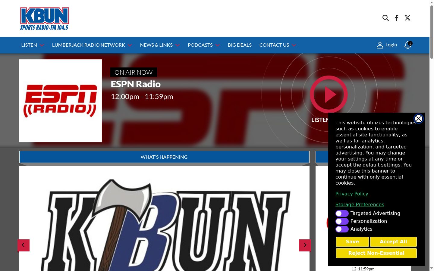This screenshot has height=271, width=434.
Task: Expand the Listen menu chevron
Action: pos(42,45)
